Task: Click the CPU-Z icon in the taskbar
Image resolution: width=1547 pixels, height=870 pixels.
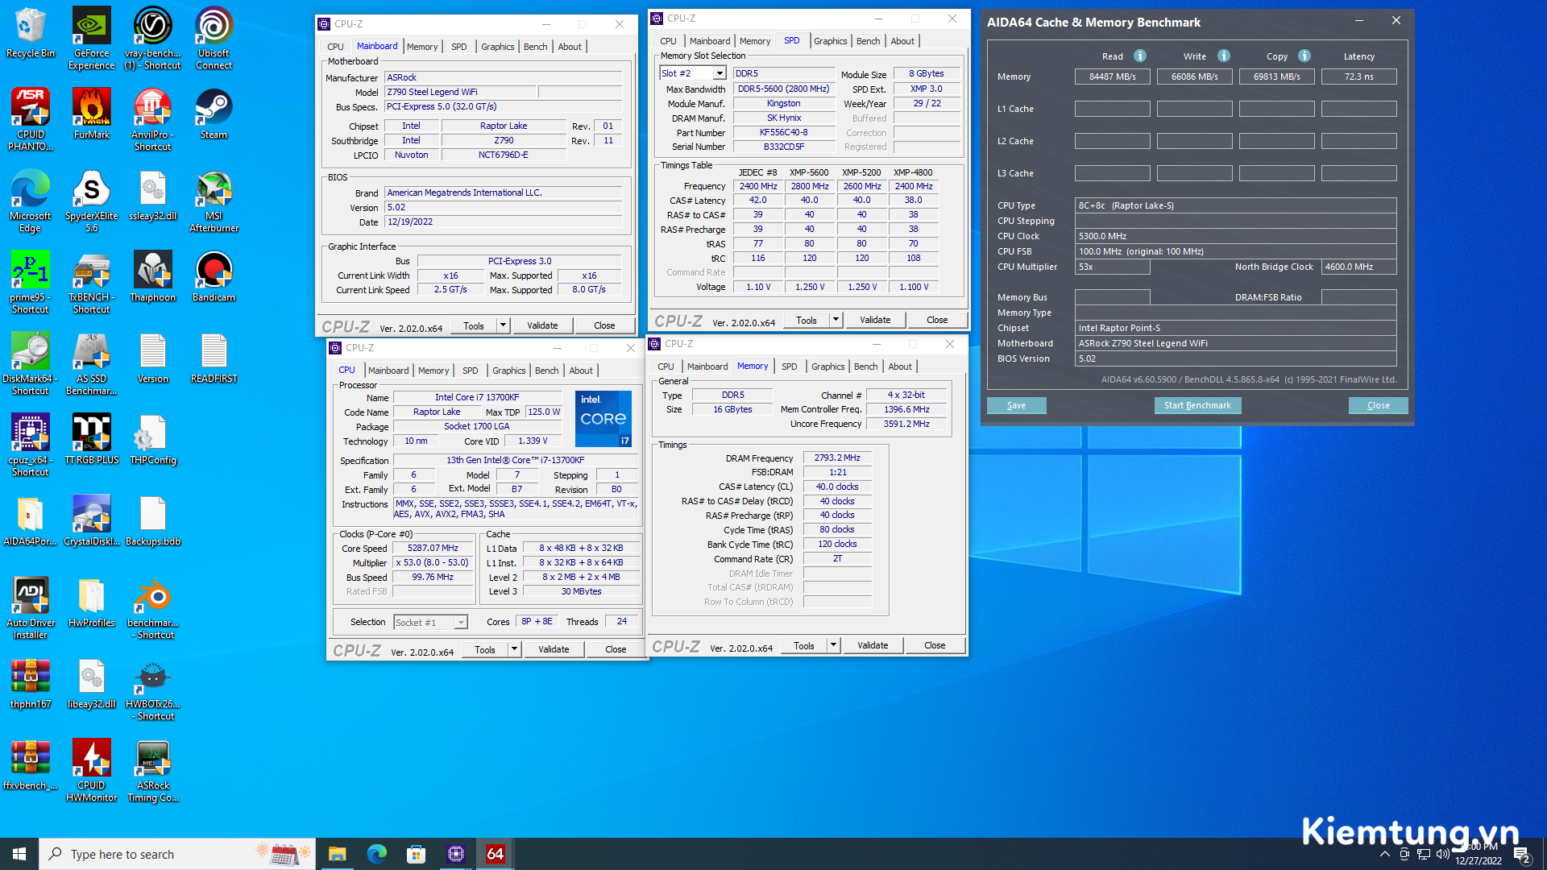Action: 456,854
